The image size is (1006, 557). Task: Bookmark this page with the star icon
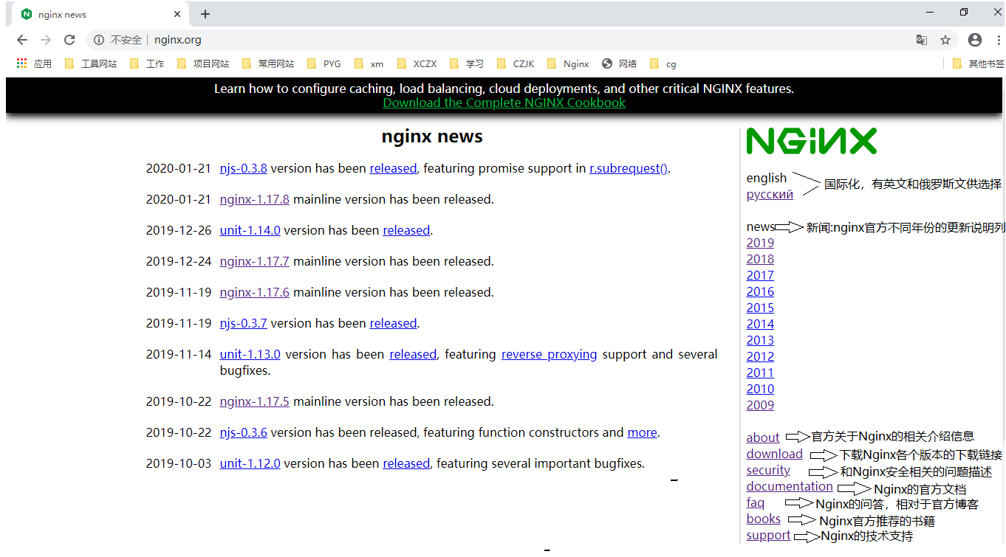pos(945,40)
